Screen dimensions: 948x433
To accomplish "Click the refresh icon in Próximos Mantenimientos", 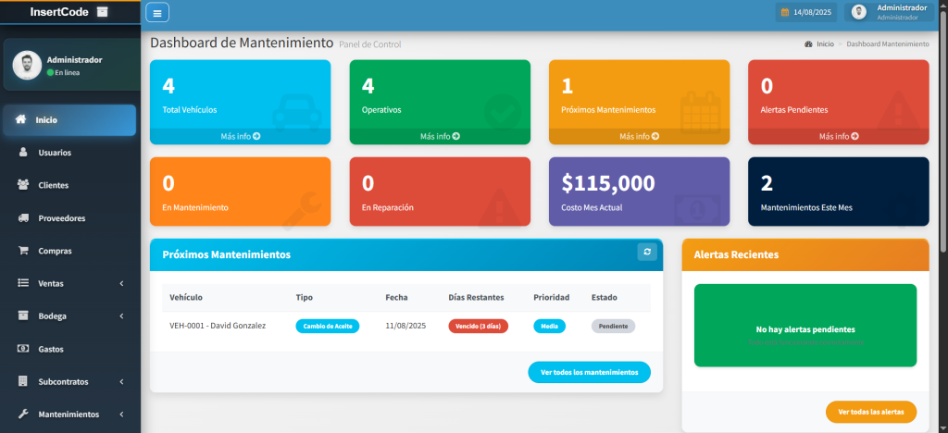I will point(647,253).
